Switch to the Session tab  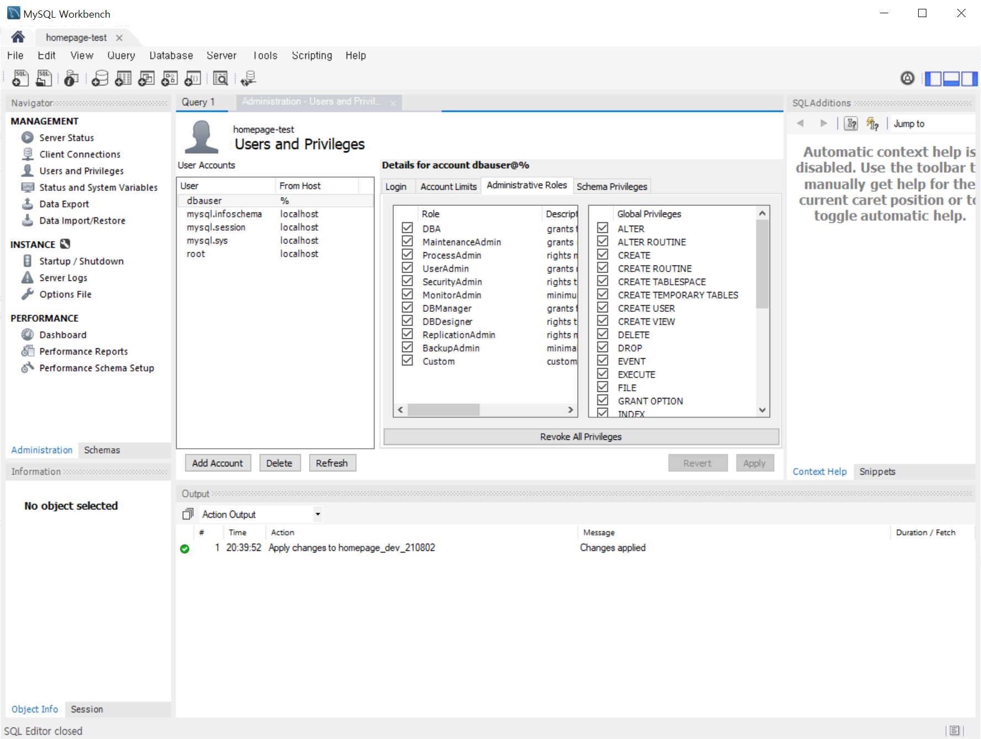pos(87,709)
